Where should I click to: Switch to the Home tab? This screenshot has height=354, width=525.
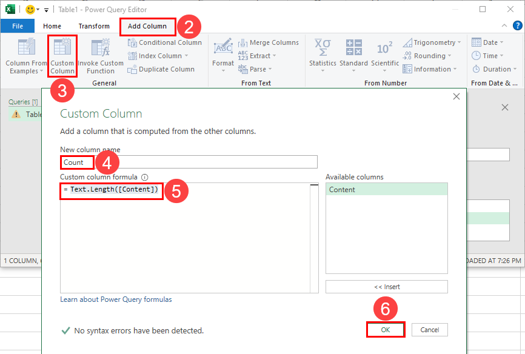tap(52, 26)
